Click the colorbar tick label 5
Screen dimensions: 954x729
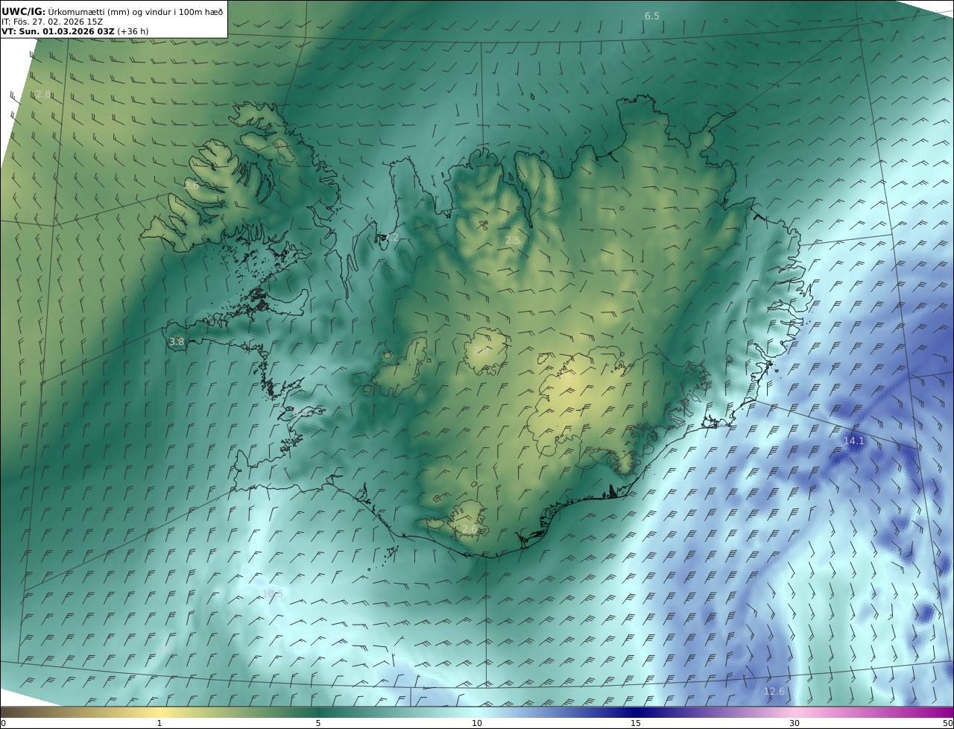tap(318, 723)
